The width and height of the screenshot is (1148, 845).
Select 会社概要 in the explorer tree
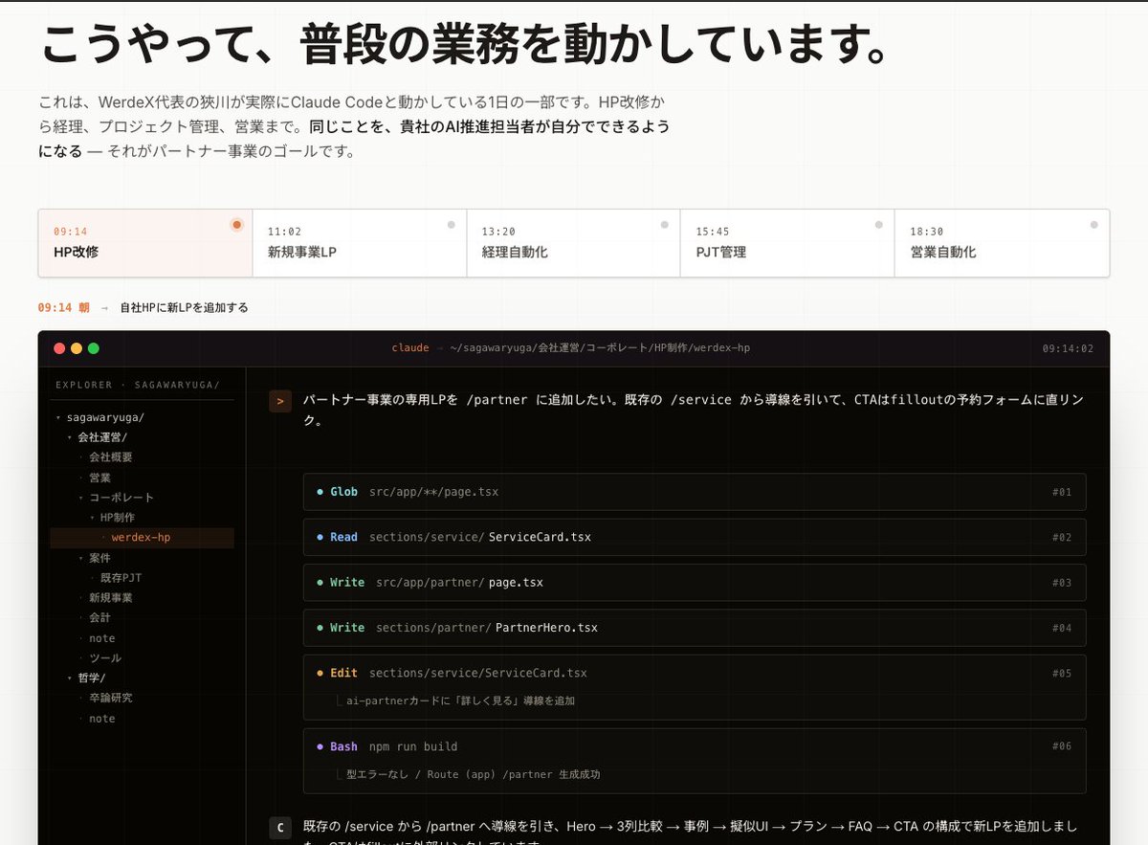tap(111, 457)
